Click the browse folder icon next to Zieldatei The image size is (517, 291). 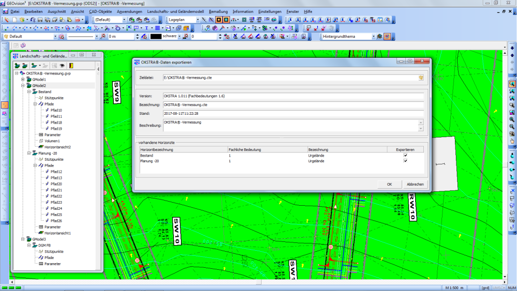pos(421,78)
